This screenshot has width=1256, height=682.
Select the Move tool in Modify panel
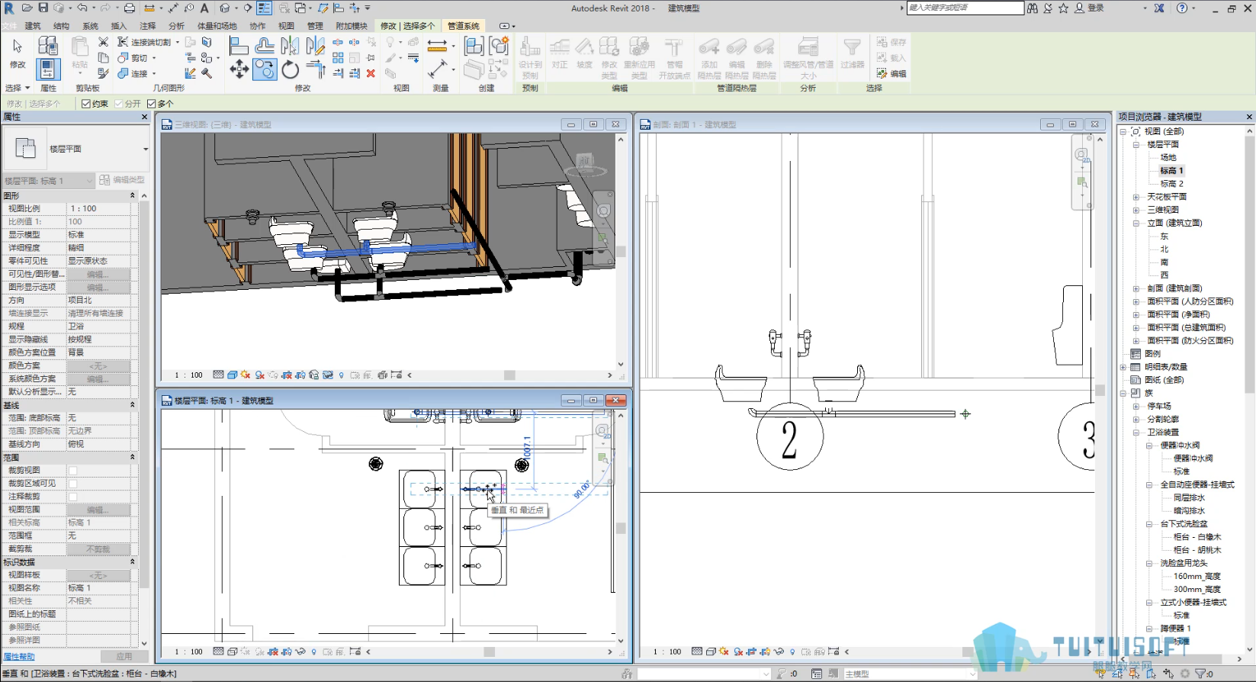tap(239, 70)
